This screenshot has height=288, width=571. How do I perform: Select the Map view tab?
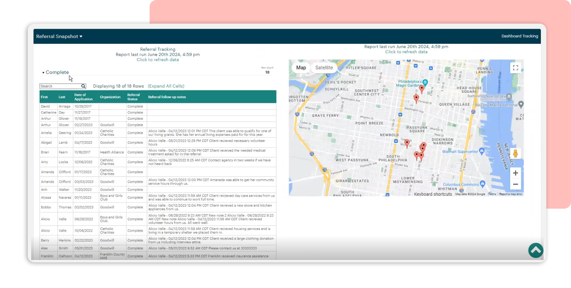(x=301, y=68)
